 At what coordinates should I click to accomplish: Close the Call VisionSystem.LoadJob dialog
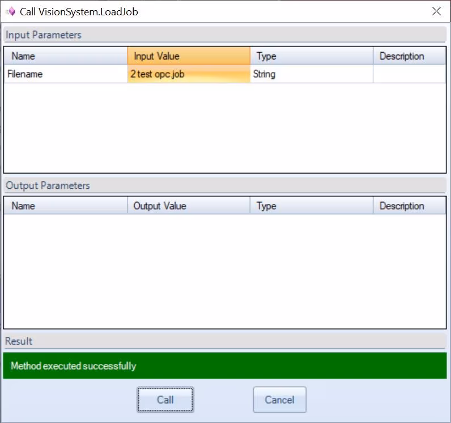pyautogui.click(x=436, y=11)
